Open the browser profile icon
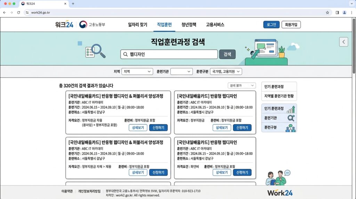 point(345,13)
